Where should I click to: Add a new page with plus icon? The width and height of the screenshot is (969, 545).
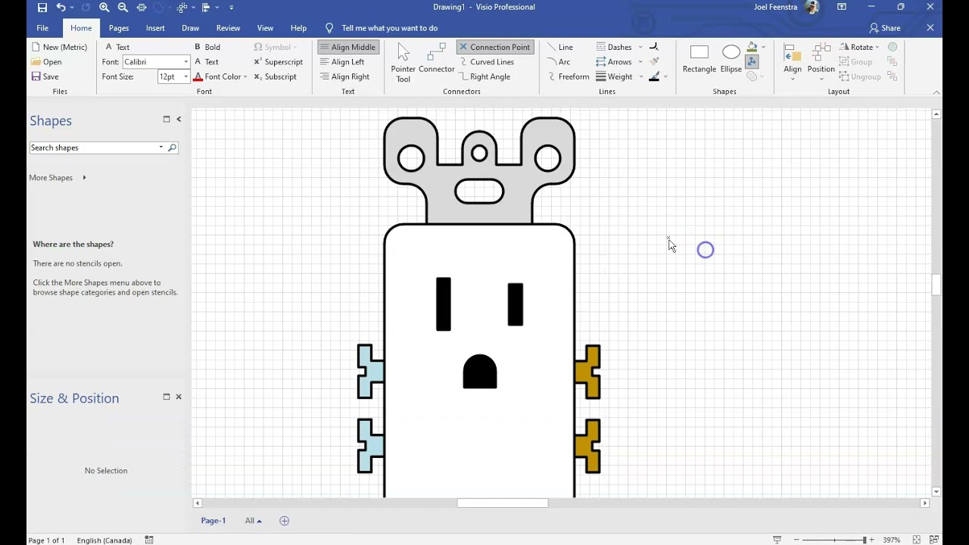click(x=285, y=521)
